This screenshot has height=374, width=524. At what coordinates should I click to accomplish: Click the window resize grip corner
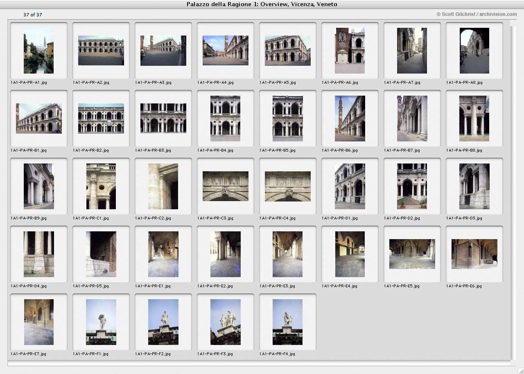520,370
